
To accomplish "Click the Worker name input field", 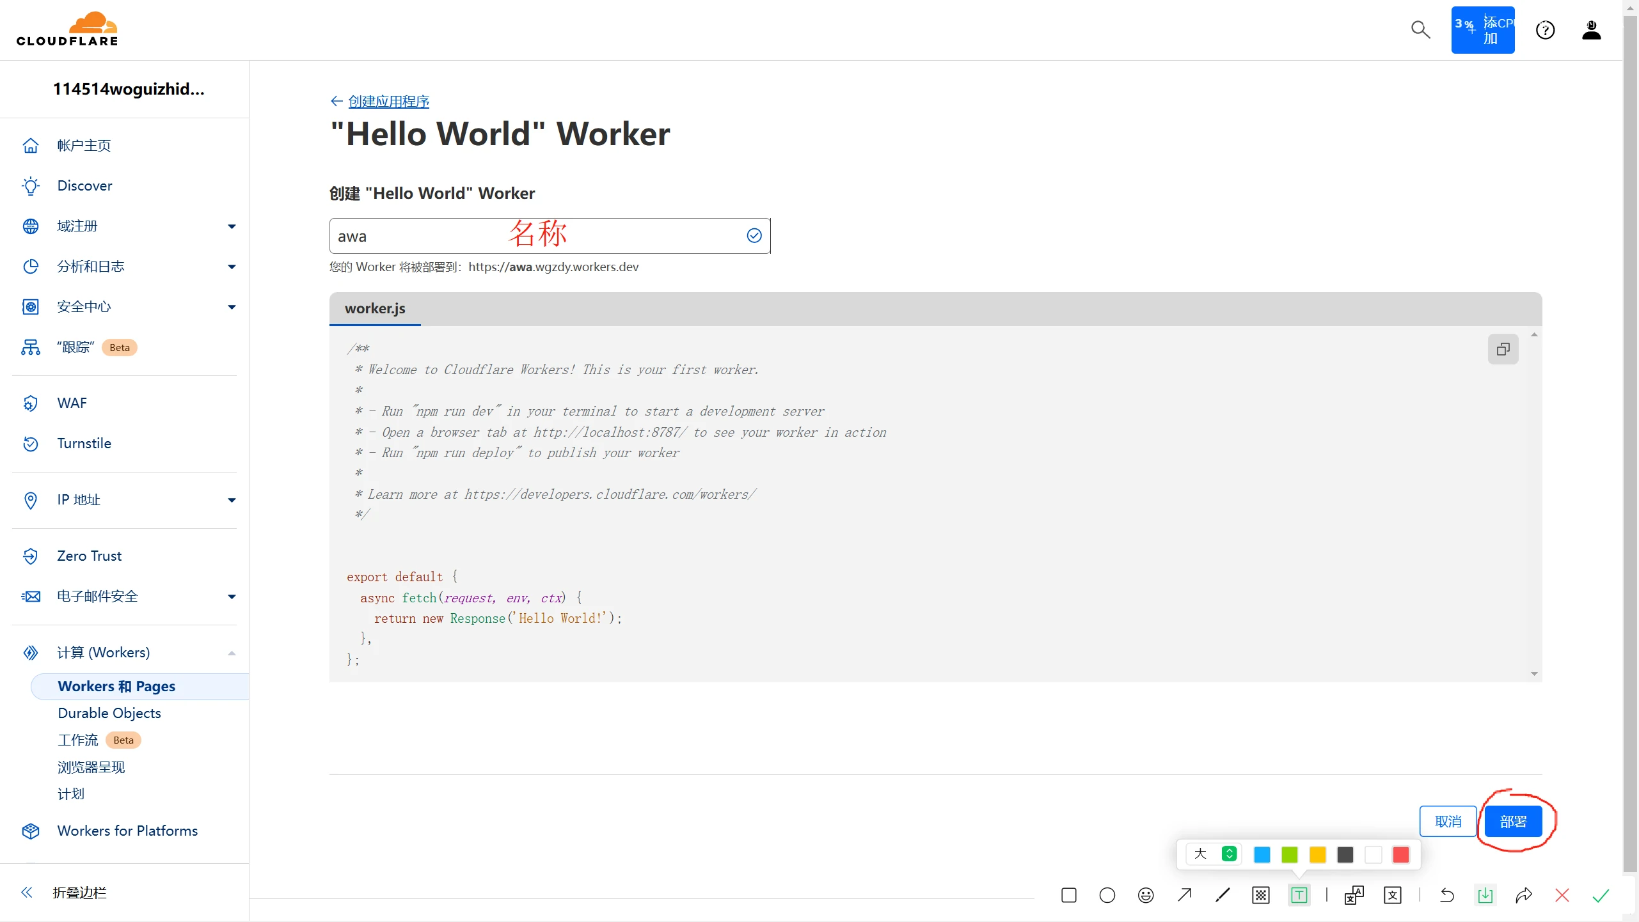I will point(550,236).
